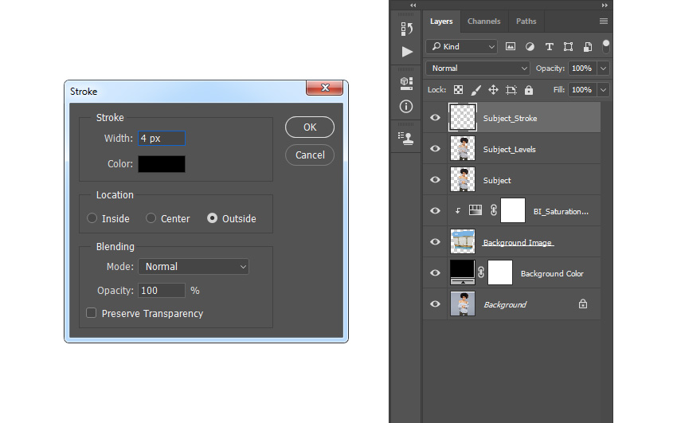Click the type layer filter icon
This screenshot has width=677, height=423.
click(x=549, y=47)
